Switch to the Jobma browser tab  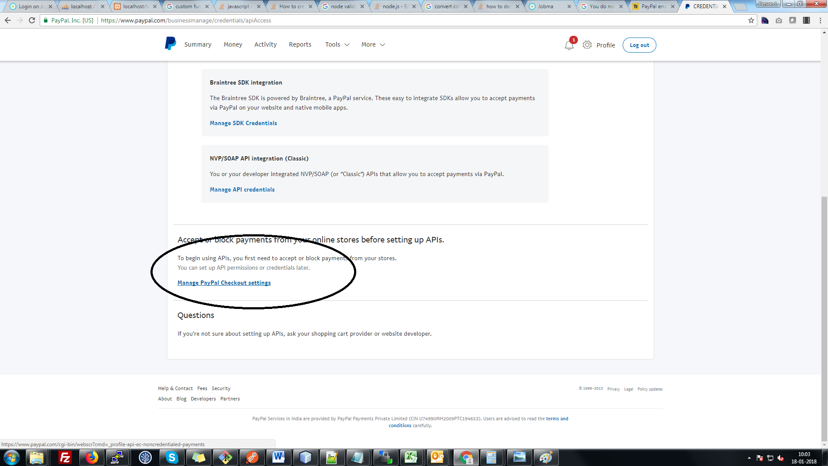(x=546, y=6)
